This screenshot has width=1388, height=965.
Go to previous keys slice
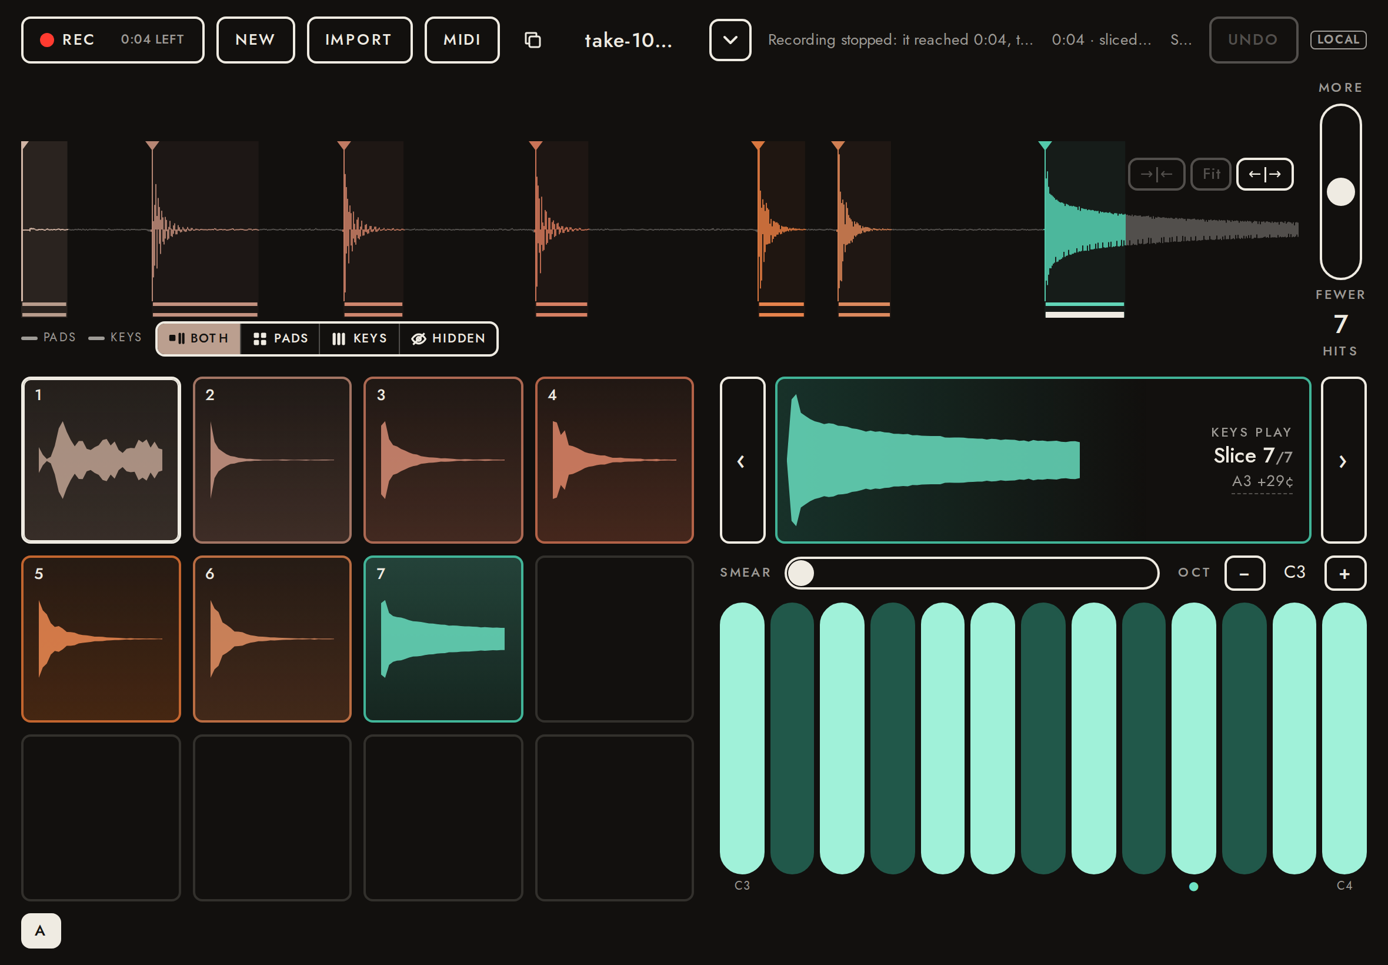pyautogui.click(x=742, y=460)
